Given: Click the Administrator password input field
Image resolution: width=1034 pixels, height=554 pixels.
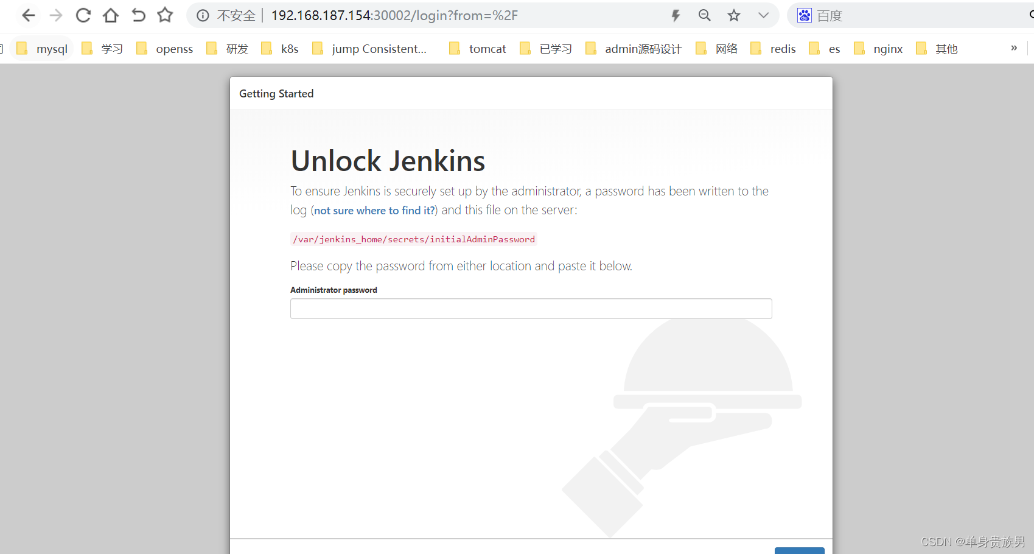Looking at the screenshot, I should pyautogui.click(x=531, y=309).
